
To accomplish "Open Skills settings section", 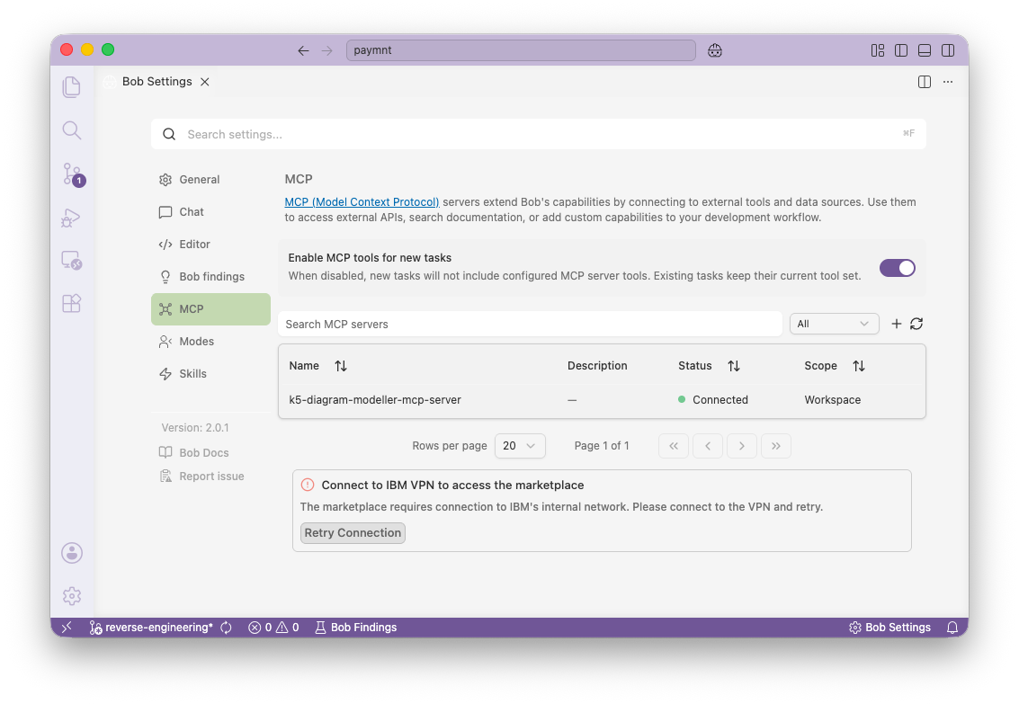I will 210,373.
